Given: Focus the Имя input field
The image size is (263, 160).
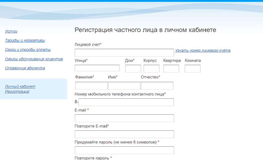Looking at the screenshot, I should (x=124, y=86).
